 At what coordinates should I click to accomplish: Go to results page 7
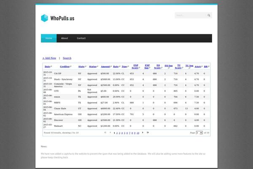coord(129,133)
